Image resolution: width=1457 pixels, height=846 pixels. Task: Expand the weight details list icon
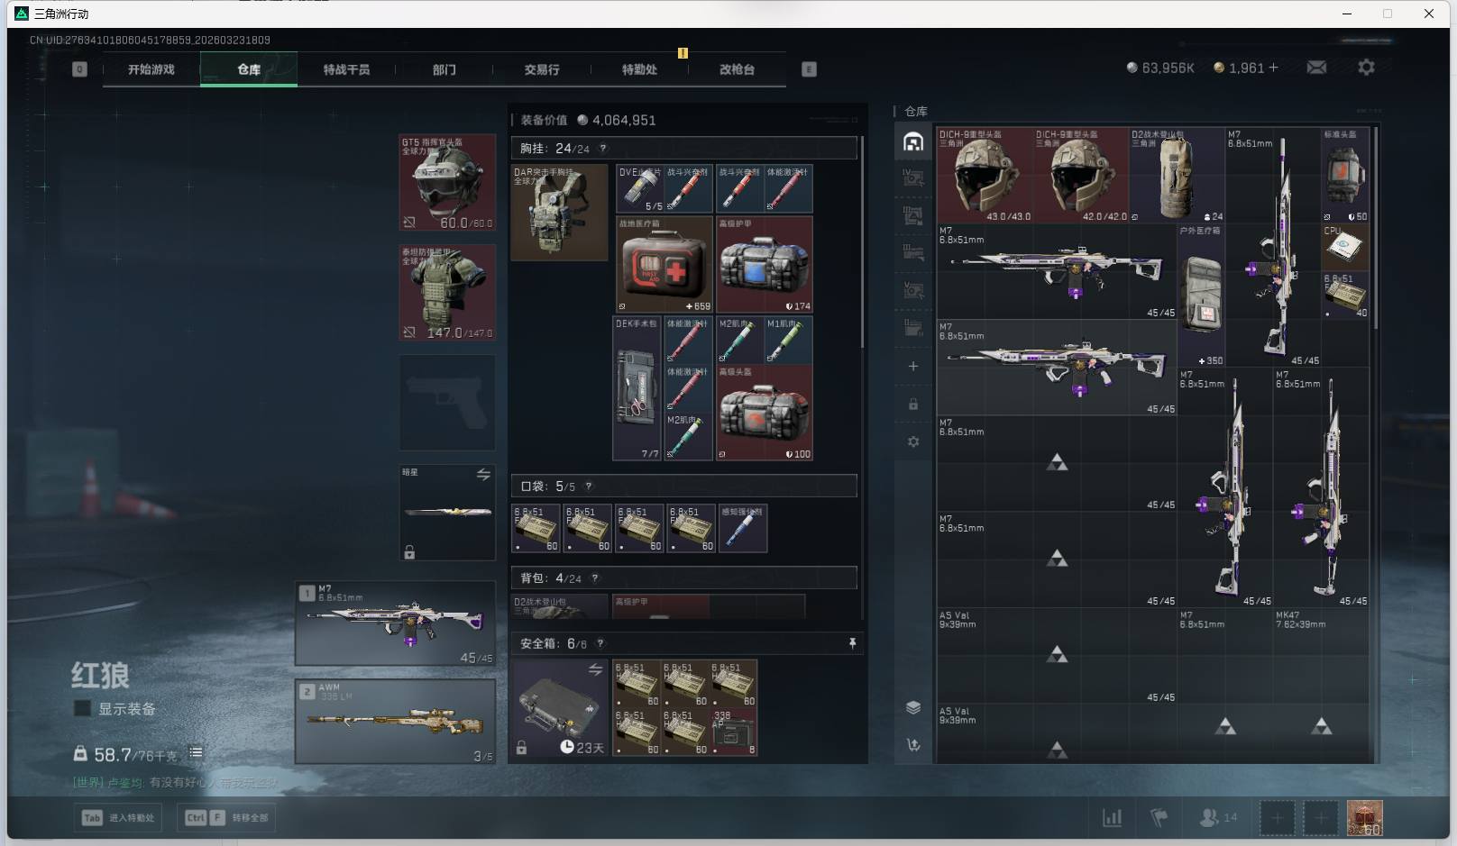coord(196,752)
